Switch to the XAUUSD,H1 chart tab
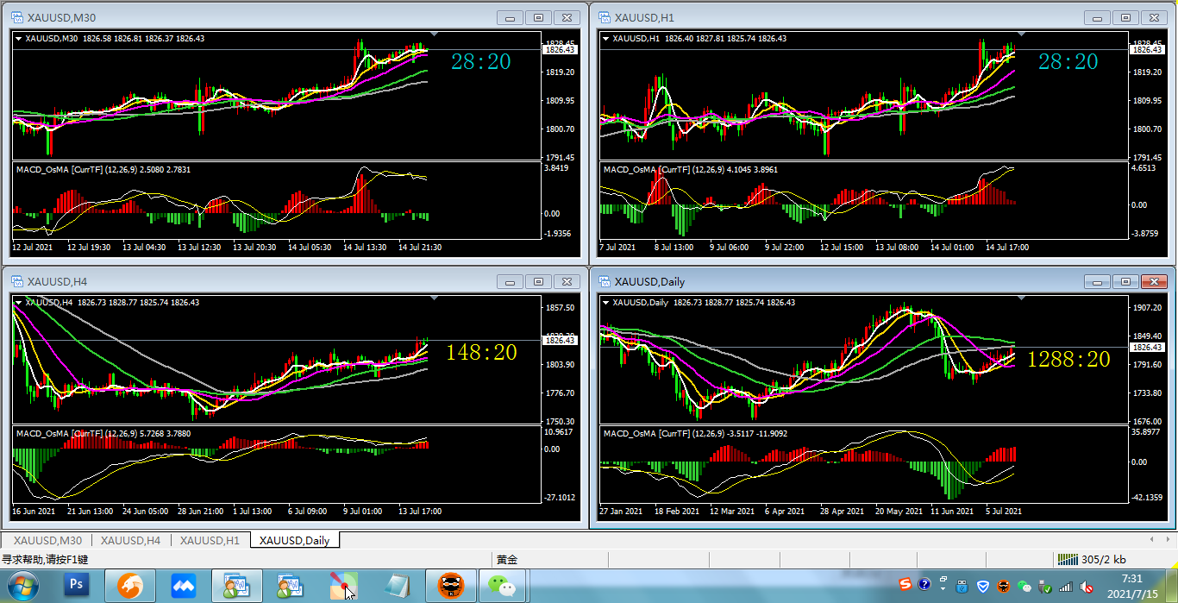 pyautogui.click(x=210, y=540)
